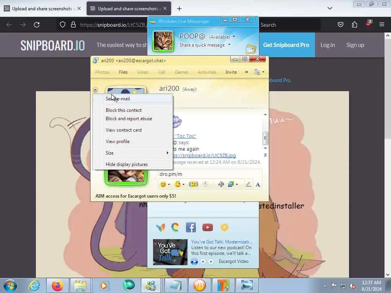Open the snipboard.io LtC5ZB.jpg link
This screenshot has width=391, height=293.
[x=204, y=156]
